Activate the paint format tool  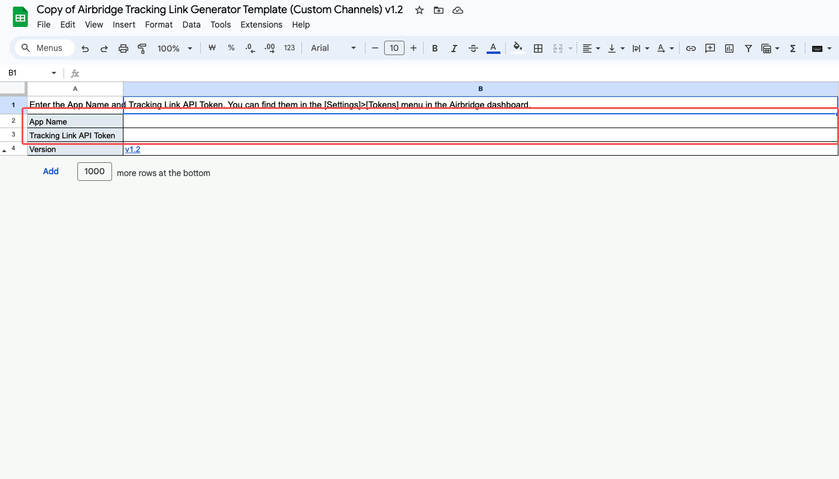point(142,48)
